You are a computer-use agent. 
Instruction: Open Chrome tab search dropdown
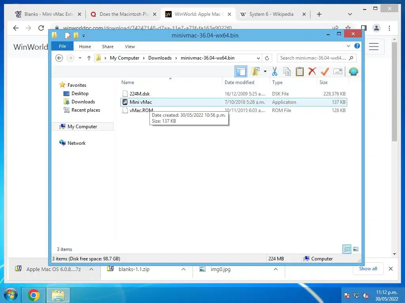(350, 14)
